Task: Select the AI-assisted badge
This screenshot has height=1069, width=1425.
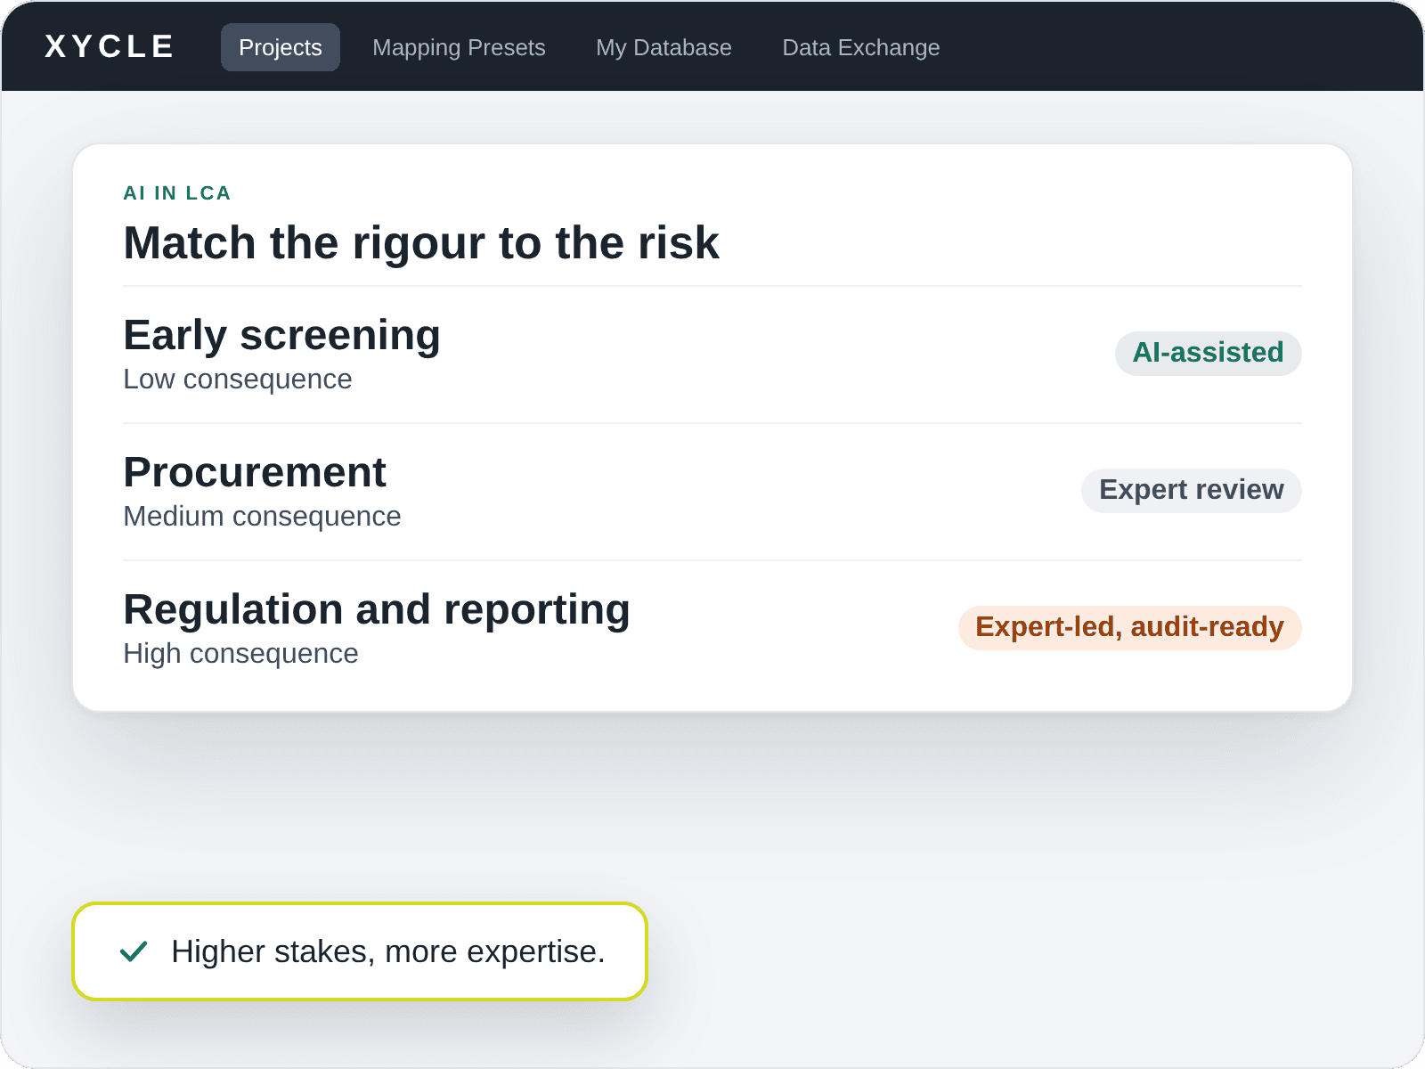Action: [x=1208, y=353]
